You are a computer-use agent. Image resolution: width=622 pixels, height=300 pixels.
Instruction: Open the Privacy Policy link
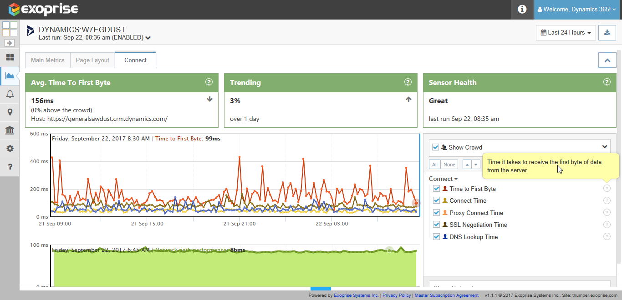(397, 295)
